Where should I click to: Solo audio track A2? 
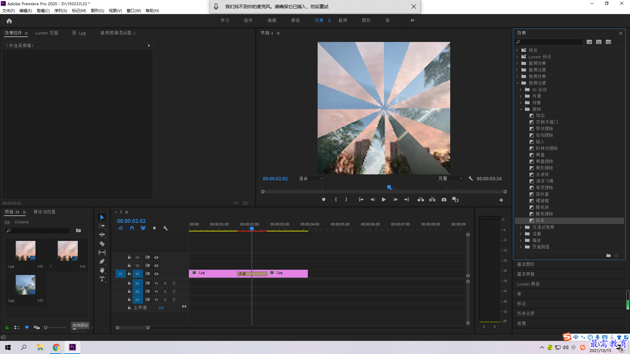tap(165, 292)
